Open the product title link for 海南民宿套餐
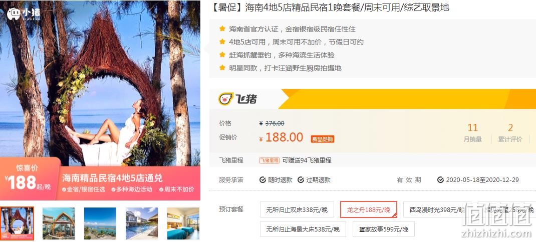The image size is (536, 242). [331, 7]
